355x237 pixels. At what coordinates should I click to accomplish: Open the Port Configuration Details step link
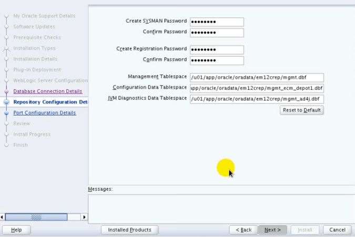45,112
